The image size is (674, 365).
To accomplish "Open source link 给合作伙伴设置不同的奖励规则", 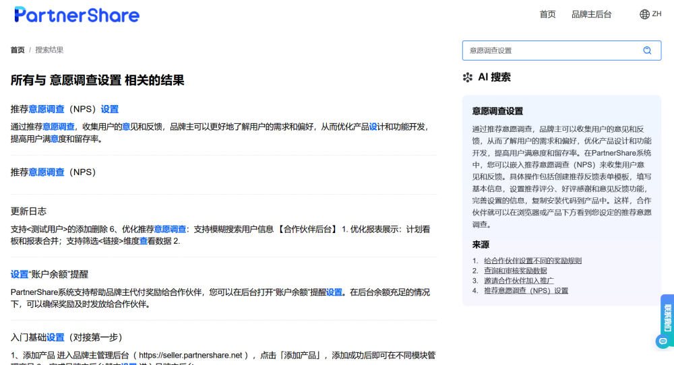I will (x=532, y=261).
